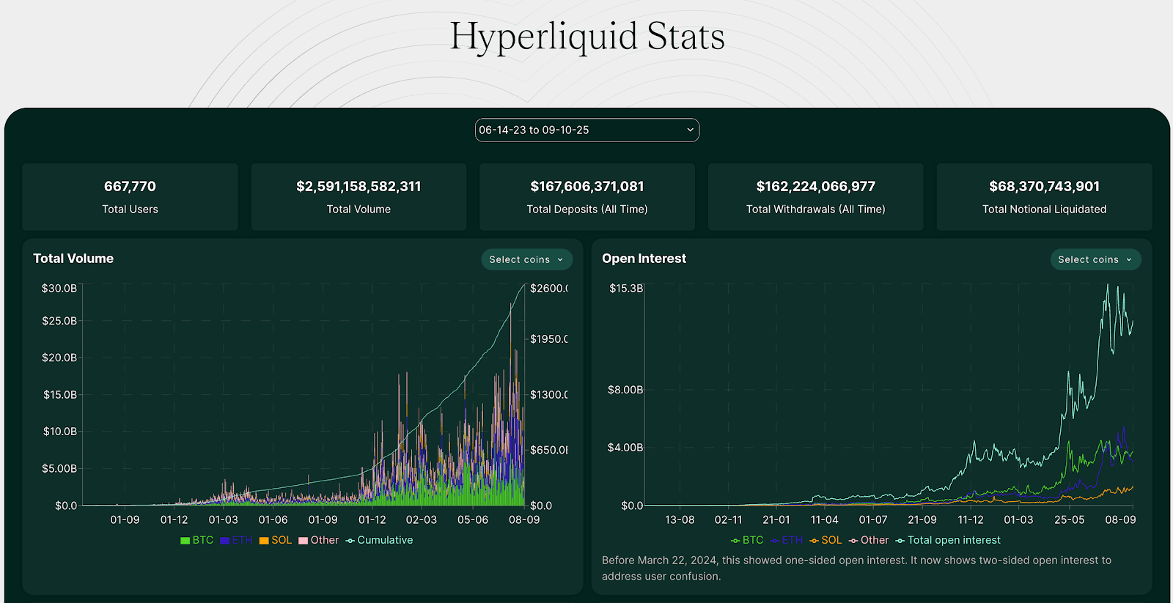This screenshot has height=603, width=1173.
Task: Click the $30.0B axis label in Total Volume
Action: click(x=59, y=289)
